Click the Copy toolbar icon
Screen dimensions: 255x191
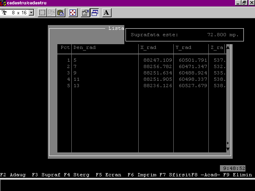51,13
